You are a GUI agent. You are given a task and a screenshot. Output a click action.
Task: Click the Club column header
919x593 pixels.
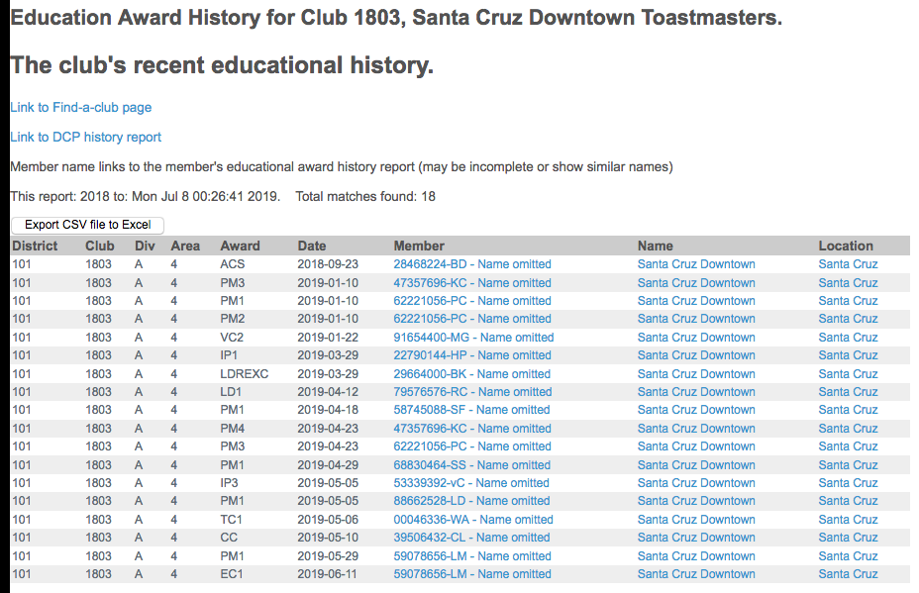click(100, 247)
